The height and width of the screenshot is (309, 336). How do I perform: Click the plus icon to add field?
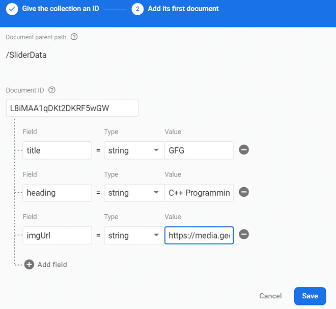pos(30,265)
